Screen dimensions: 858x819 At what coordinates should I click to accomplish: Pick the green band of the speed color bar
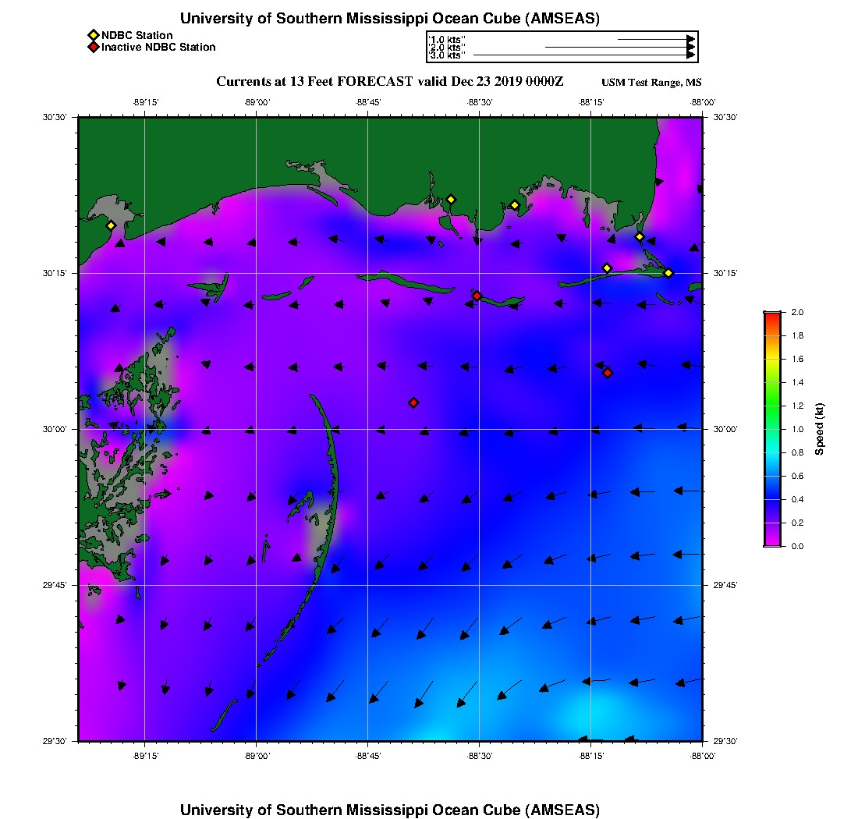tap(771, 406)
